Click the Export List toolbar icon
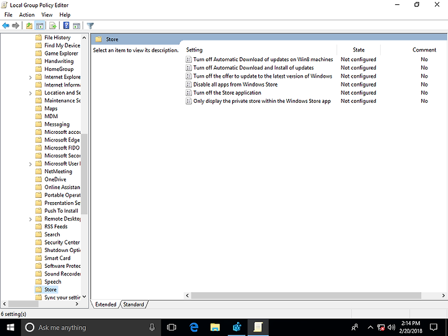Screen dimensions: 448x336 point(52,26)
